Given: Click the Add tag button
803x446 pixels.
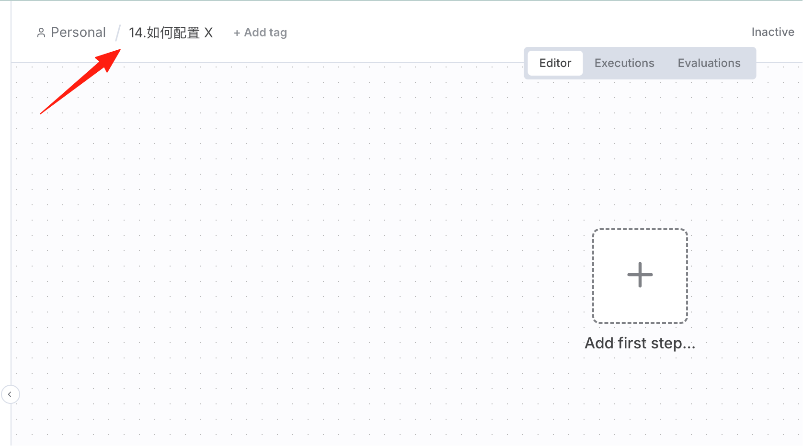Looking at the screenshot, I should tap(260, 33).
